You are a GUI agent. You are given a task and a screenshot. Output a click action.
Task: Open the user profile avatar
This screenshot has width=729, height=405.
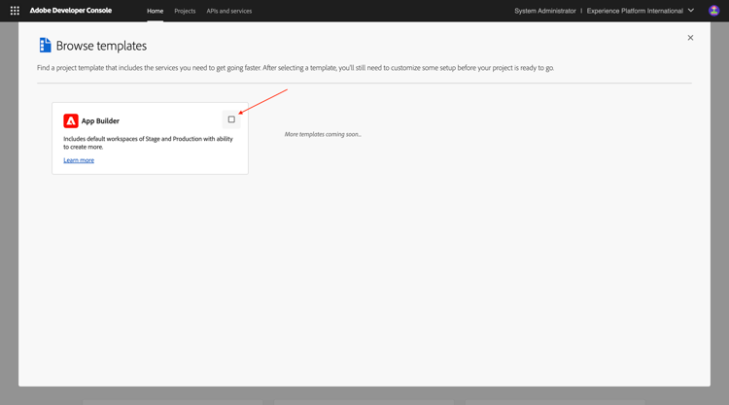tap(713, 11)
